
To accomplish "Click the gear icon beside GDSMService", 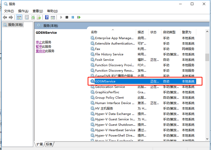I will tap(93, 81).
